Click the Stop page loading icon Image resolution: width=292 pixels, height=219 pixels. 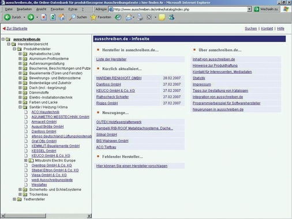tap(44, 17)
